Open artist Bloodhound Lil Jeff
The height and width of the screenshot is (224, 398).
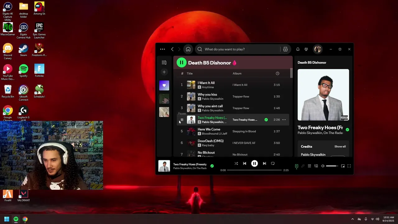pyautogui.click(x=215, y=134)
